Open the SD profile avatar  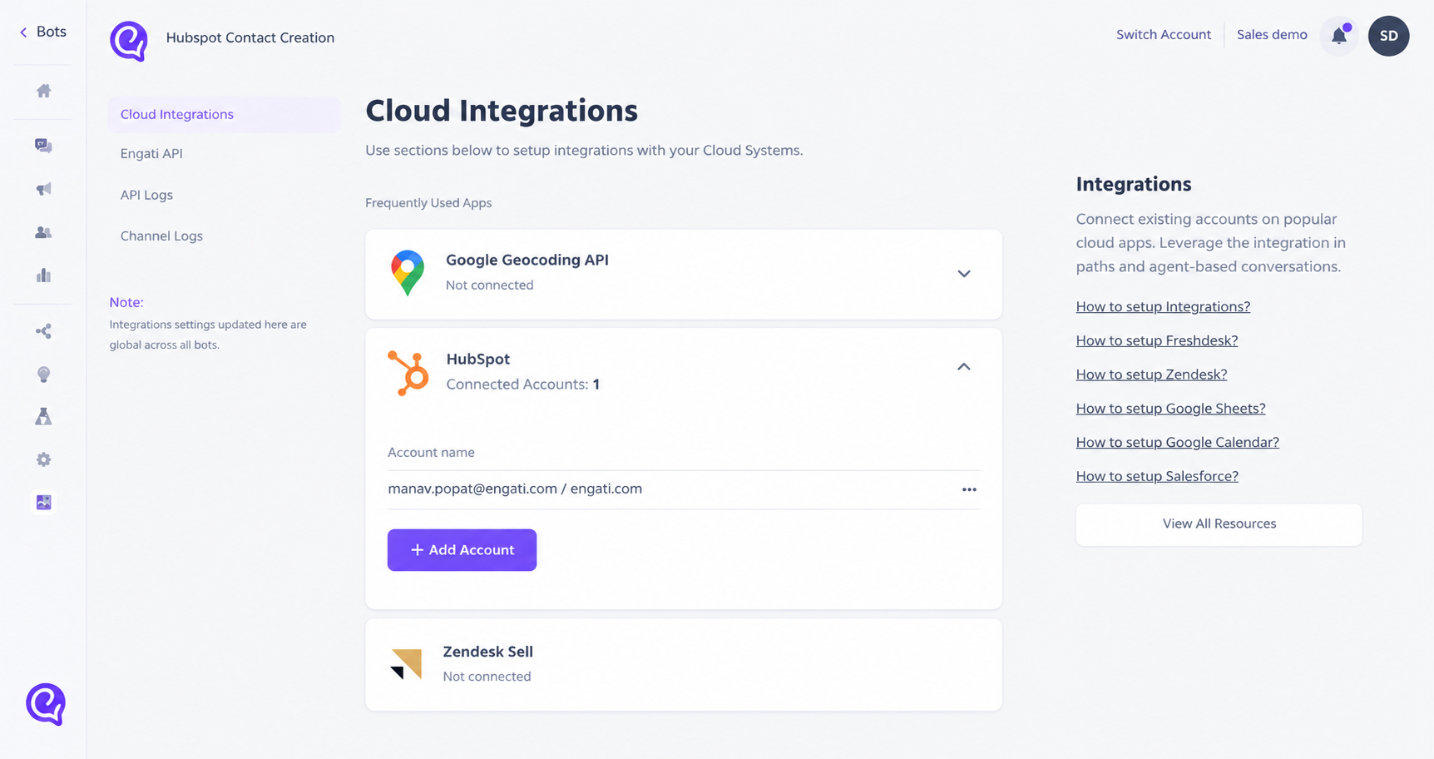(x=1389, y=36)
